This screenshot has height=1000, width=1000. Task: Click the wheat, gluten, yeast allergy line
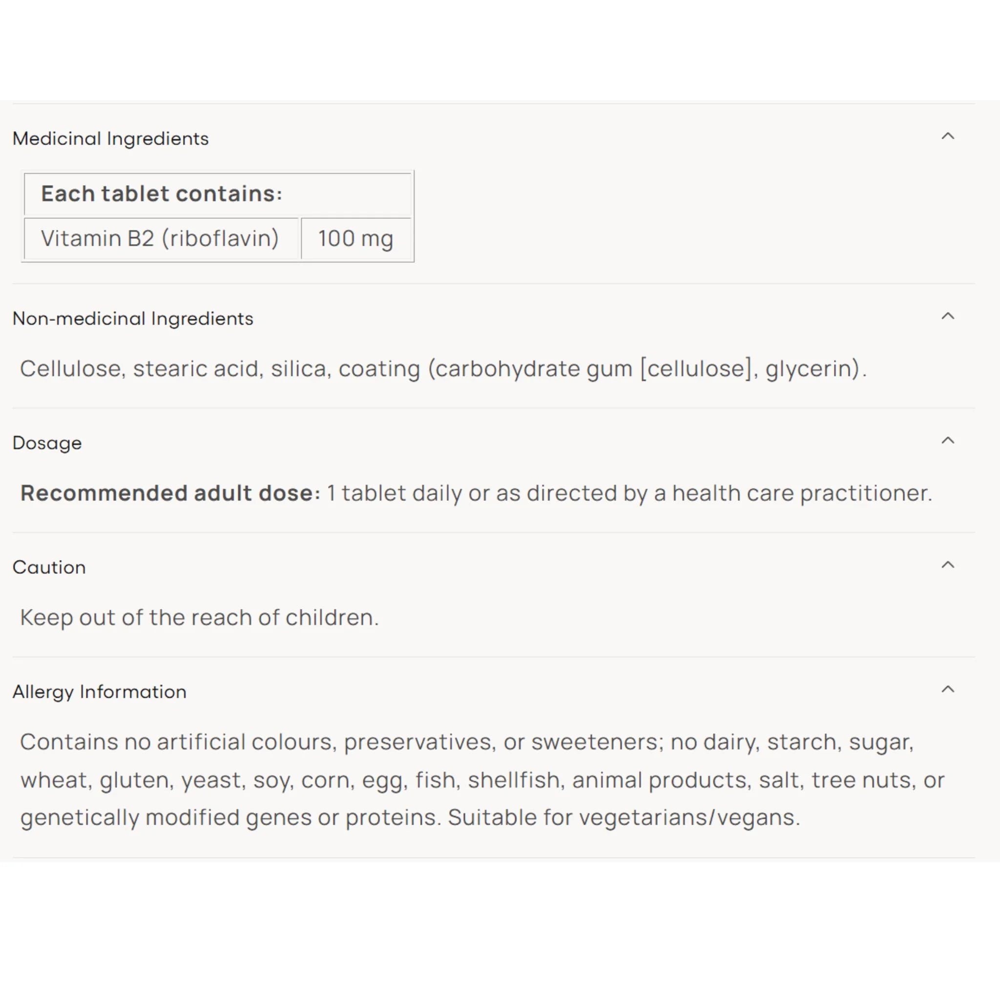pyautogui.click(x=482, y=780)
